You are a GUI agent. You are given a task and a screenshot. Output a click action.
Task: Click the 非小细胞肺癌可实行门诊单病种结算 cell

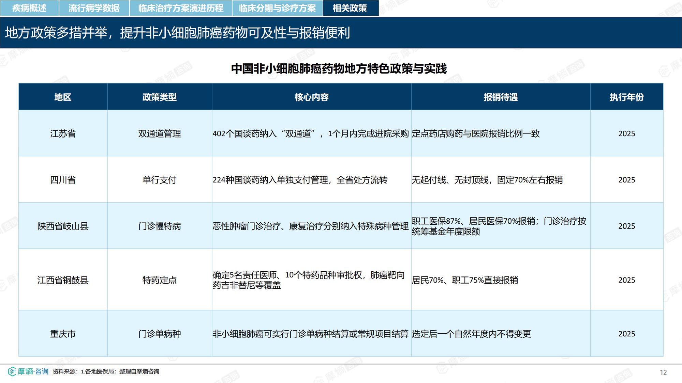tap(312, 334)
